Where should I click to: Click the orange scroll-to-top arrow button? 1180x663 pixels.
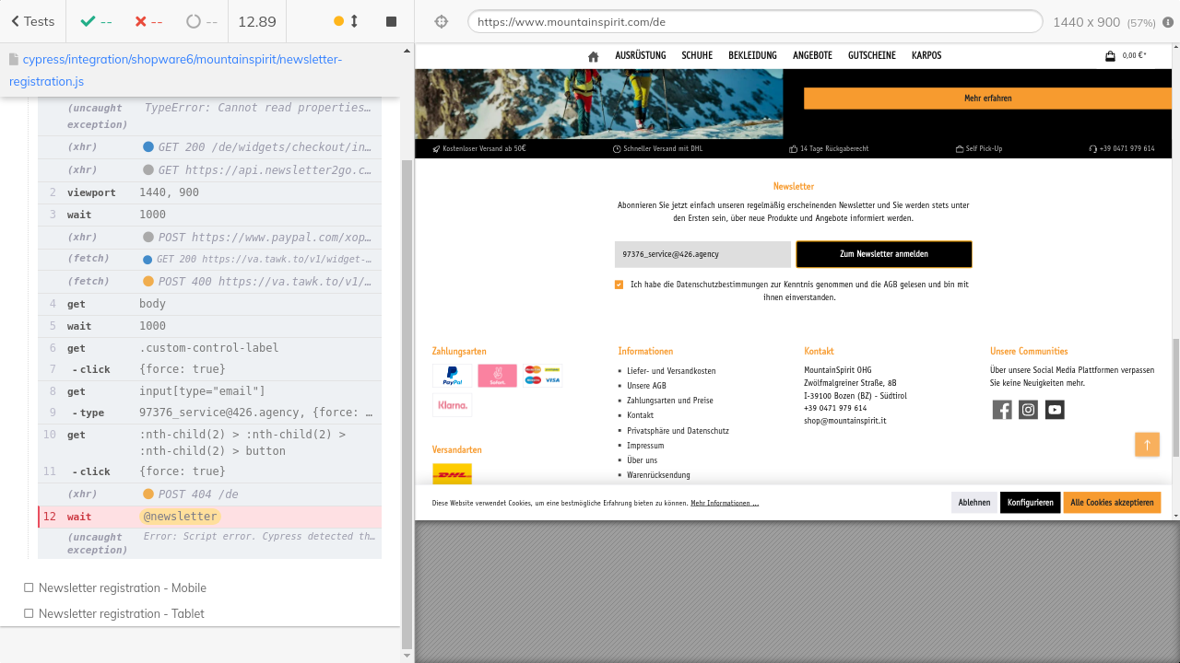(x=1147, y=445)
